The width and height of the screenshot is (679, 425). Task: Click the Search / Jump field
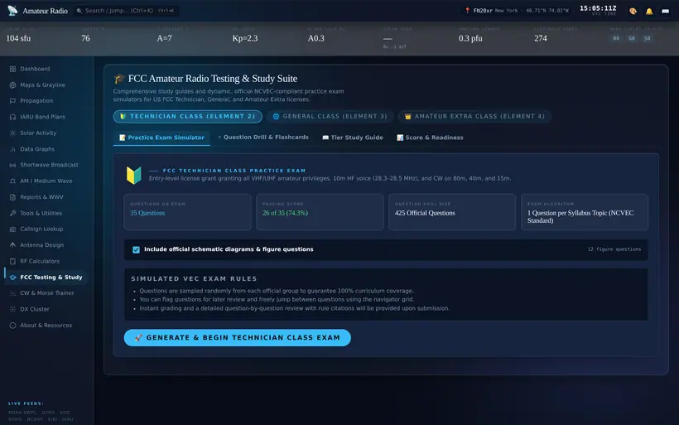[x=126, y=11]
